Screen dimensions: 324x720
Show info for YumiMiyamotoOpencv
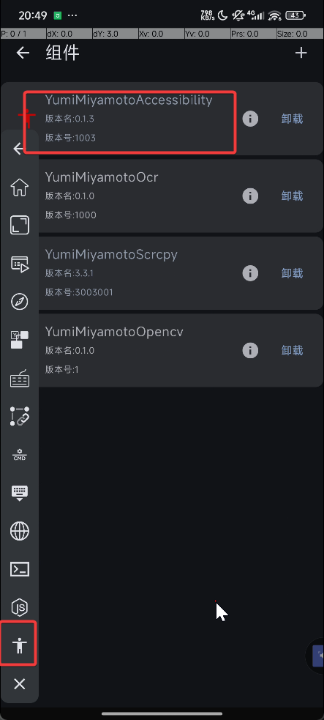[250, 350]
